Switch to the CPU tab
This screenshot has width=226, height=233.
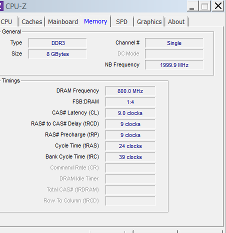point(8,21)
